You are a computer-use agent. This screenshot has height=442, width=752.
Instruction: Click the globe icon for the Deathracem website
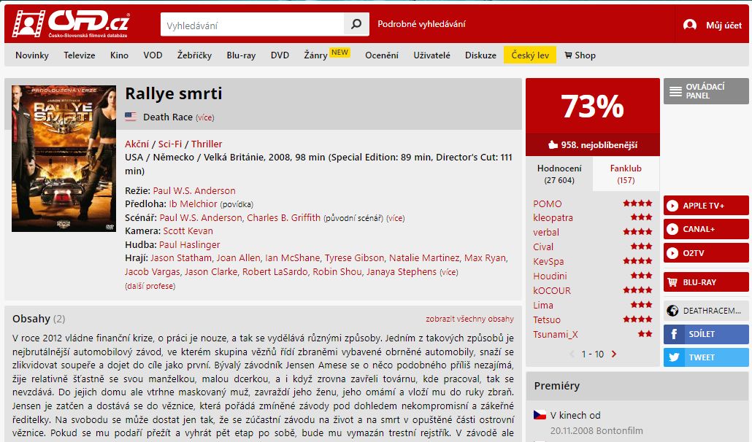click(672, 310)
